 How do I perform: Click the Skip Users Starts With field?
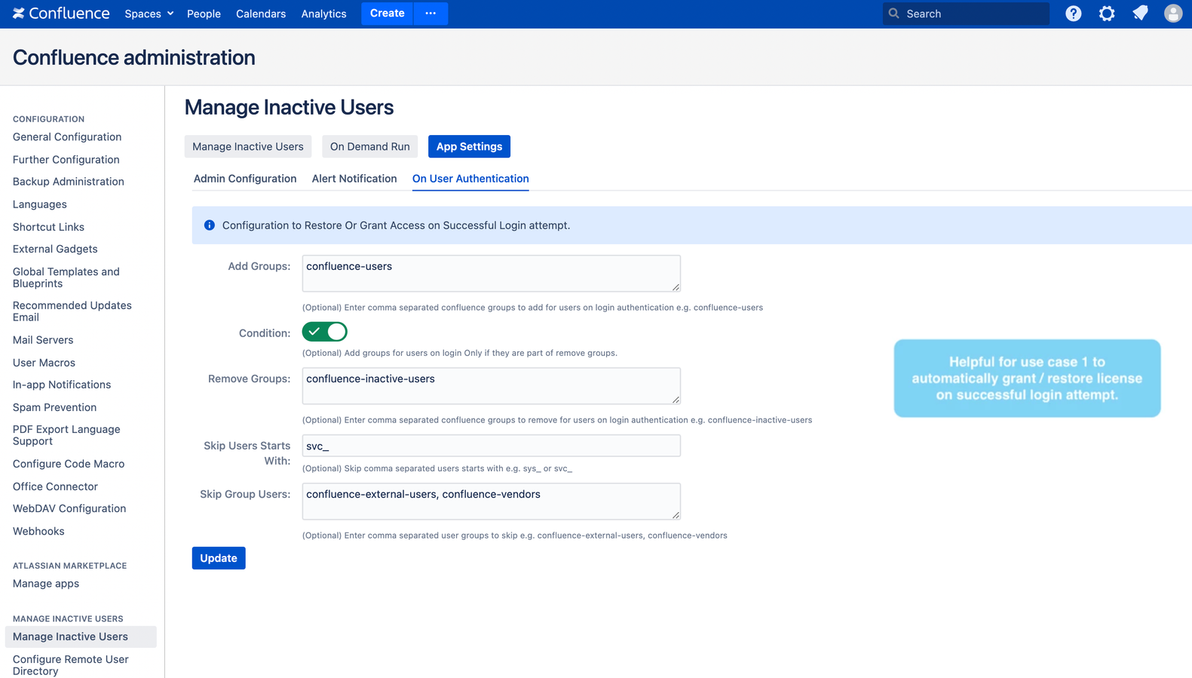pyautogui.click(x=492, y=446)
